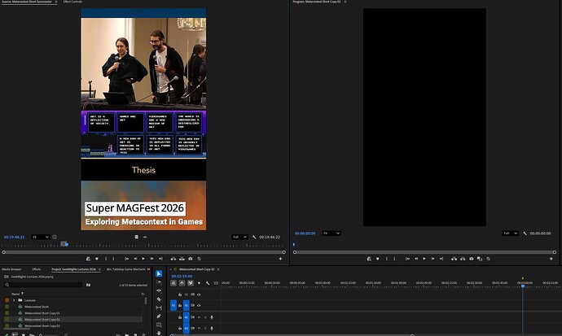
Task: Open Program monitor settings wrench
Action: (x=525, y=233)
